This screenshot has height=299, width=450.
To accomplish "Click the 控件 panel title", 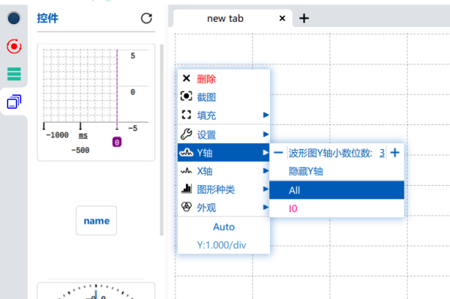I will click(48, 18).
